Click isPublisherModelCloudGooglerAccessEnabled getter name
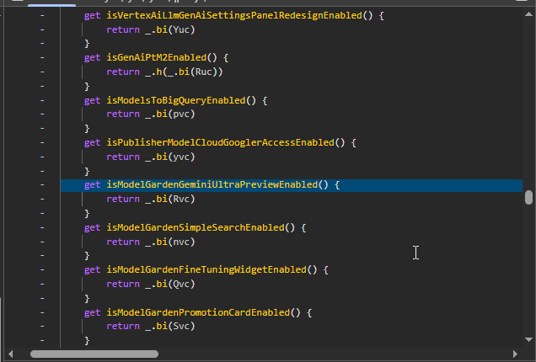Image resolution: width=536 pixels, height=362 pixels. click(x=221, y=142)
